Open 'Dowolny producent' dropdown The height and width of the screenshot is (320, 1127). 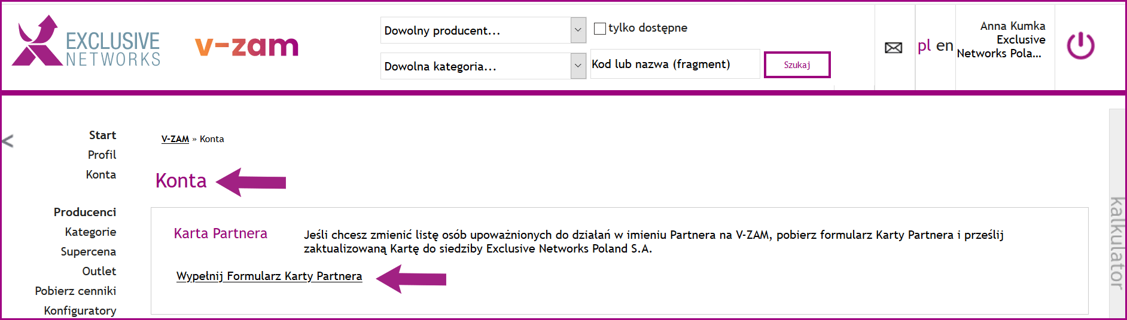[x=483, y=30]
